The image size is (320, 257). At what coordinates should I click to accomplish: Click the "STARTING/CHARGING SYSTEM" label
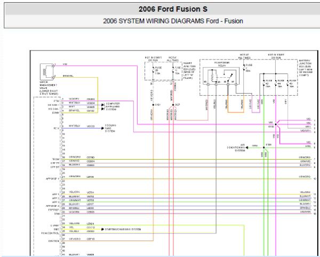click(123, 229)
